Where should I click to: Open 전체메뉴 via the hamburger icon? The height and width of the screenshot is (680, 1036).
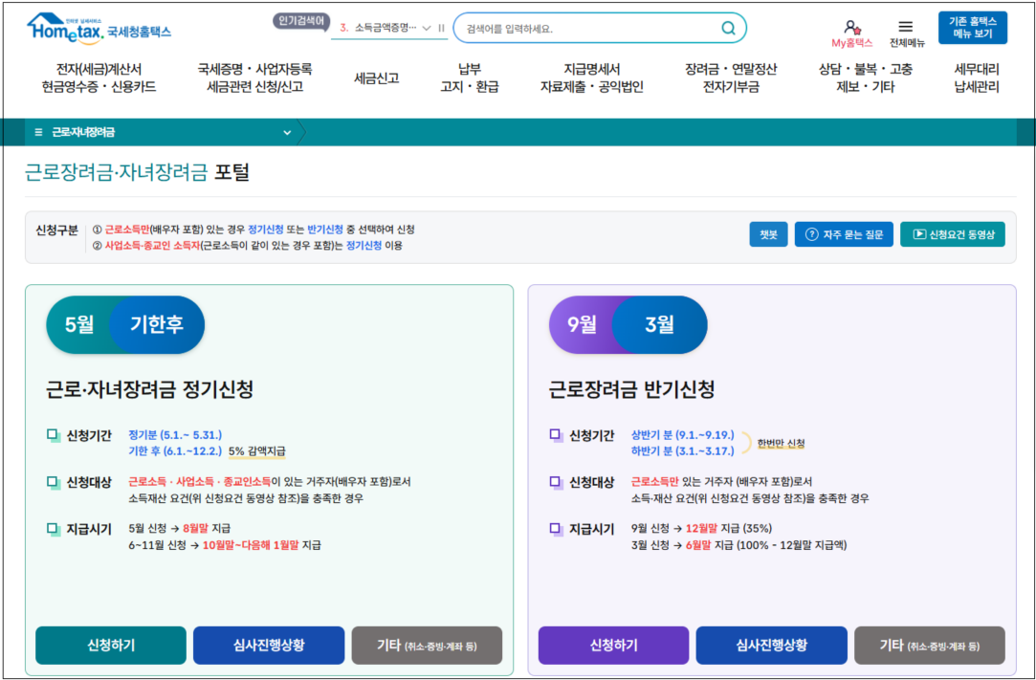tap(903, 27)
